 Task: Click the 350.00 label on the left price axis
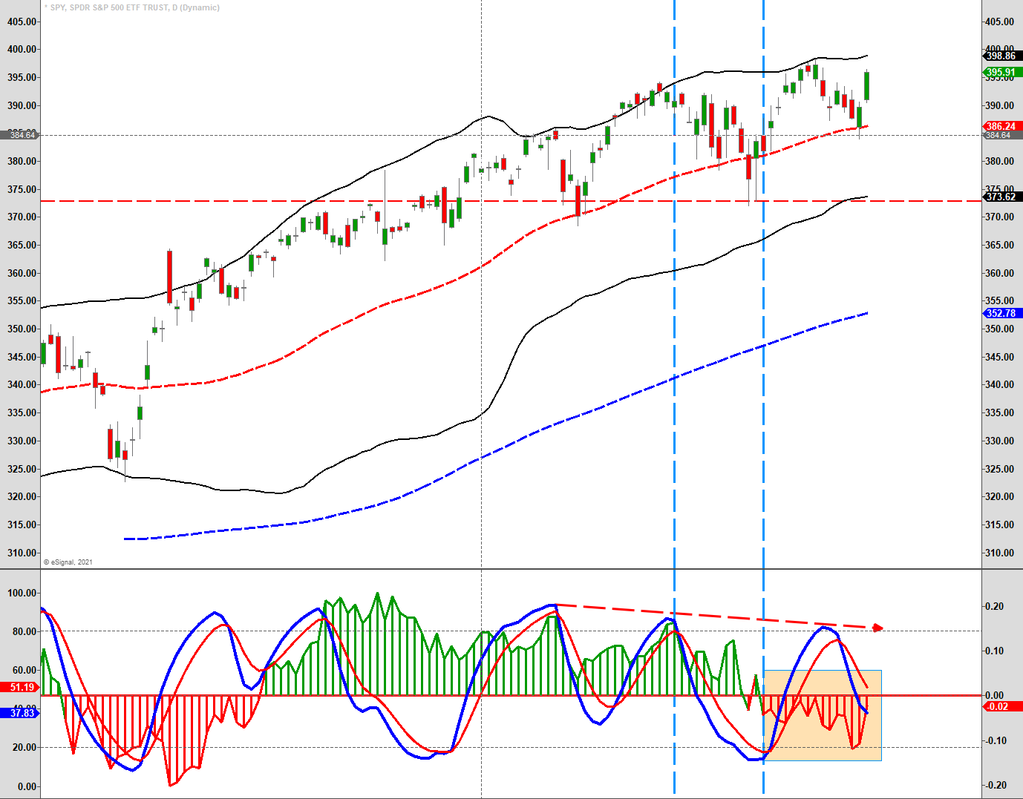coord(22,329)
